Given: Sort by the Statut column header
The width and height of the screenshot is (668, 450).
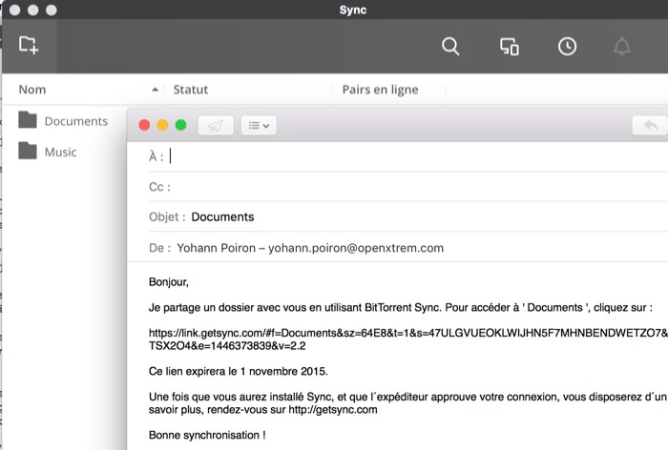Looking at the screenshot, I should [x=191, y=90].
